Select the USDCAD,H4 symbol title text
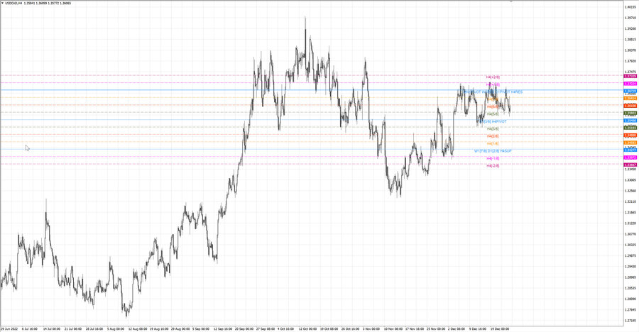Image resolution: width=639 pixels, height=332 pixels. coord(13,4)
